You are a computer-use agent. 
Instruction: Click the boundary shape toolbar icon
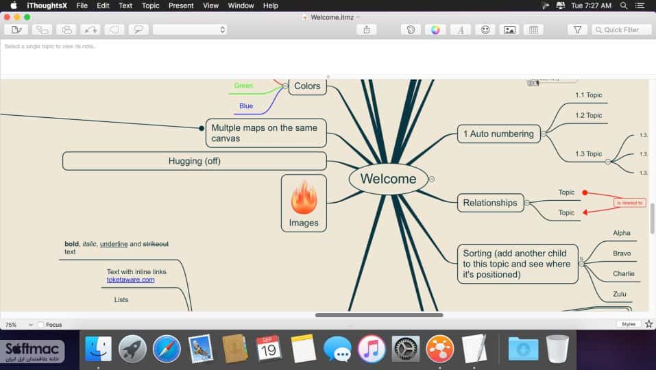coord(114,29)
